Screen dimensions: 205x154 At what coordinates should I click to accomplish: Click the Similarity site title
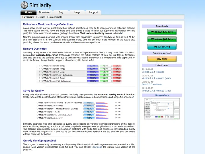[40, 5]
